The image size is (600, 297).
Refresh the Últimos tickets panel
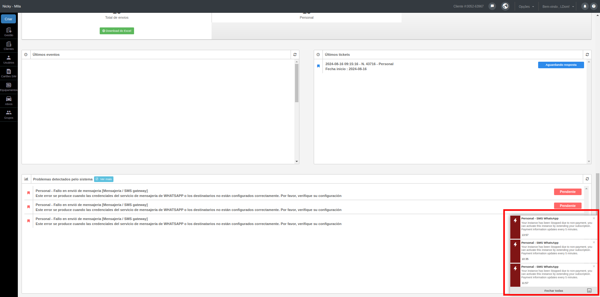[x=587, y=55]
